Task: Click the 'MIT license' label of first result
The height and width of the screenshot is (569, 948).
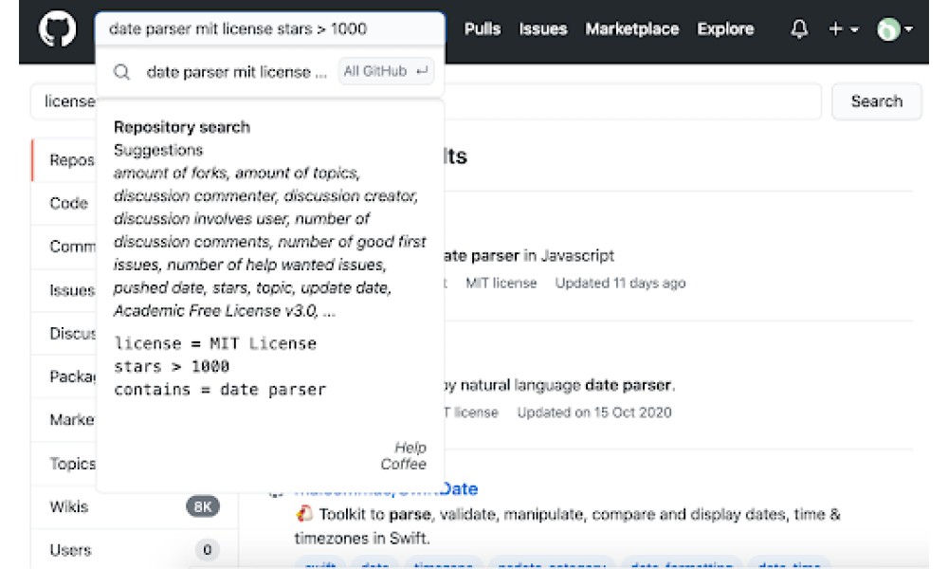Action: tap(501, 283)
